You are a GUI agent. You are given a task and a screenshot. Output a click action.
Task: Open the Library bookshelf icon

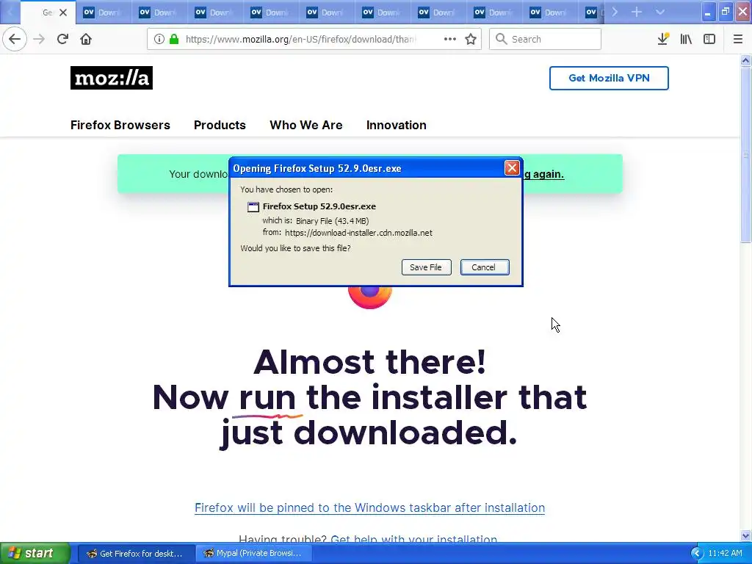686,40
